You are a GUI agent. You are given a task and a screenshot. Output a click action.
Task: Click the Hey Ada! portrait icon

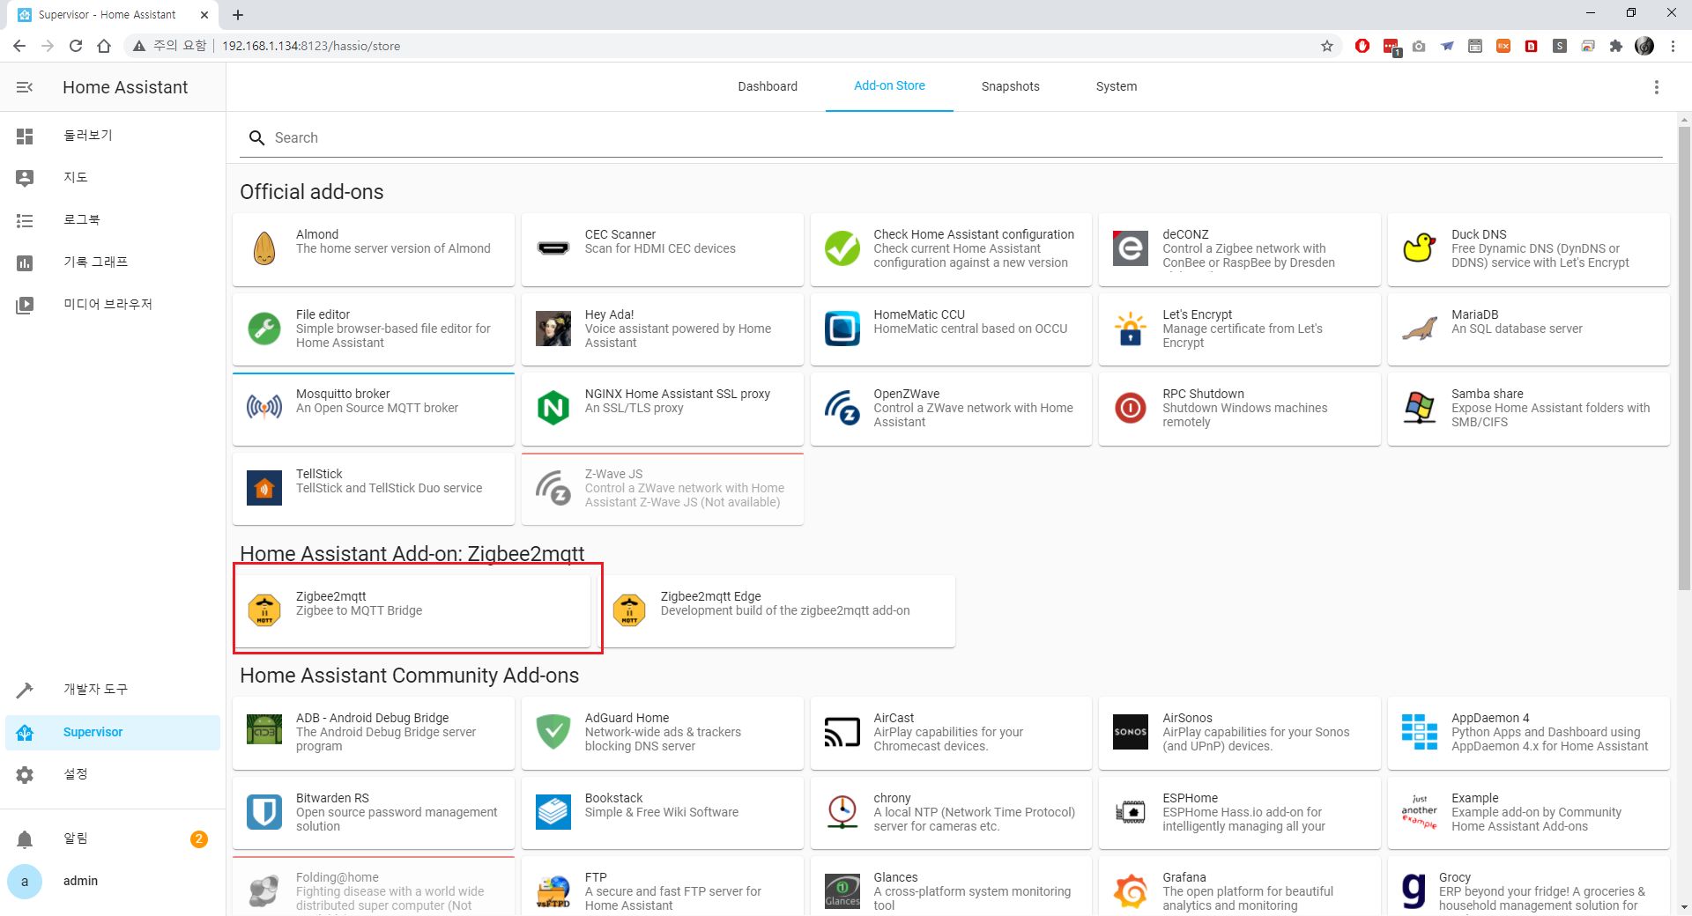(553, 329)
